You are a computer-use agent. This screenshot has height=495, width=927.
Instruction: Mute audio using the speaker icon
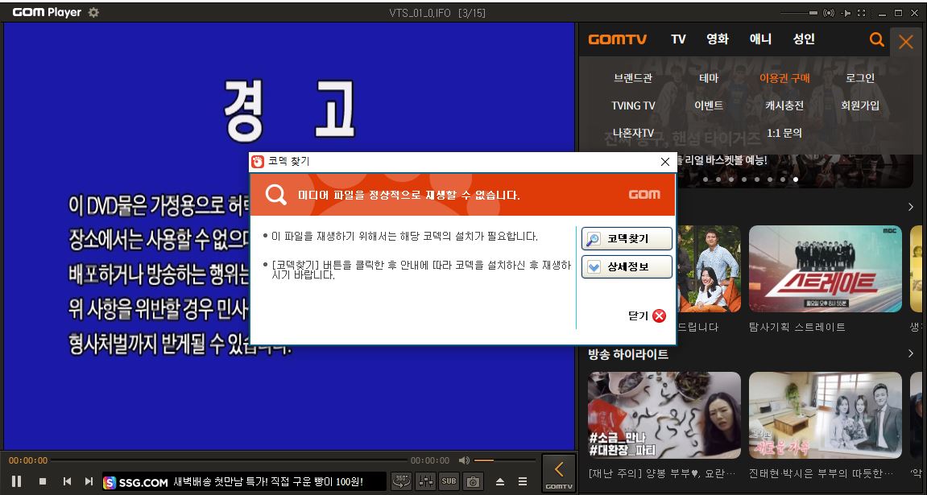(x=464, y=460)
